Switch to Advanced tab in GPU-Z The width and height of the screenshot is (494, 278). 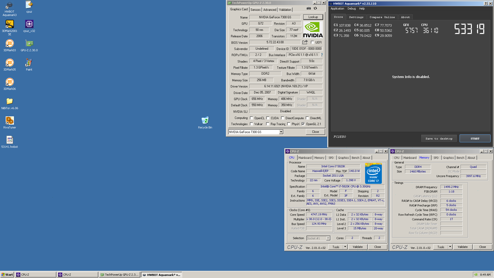pos(270,10)
